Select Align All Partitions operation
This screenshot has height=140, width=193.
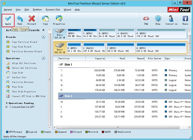24,63
